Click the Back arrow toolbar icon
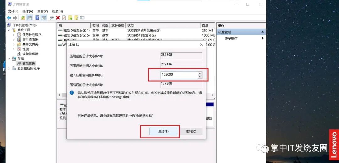 (9, 18)
